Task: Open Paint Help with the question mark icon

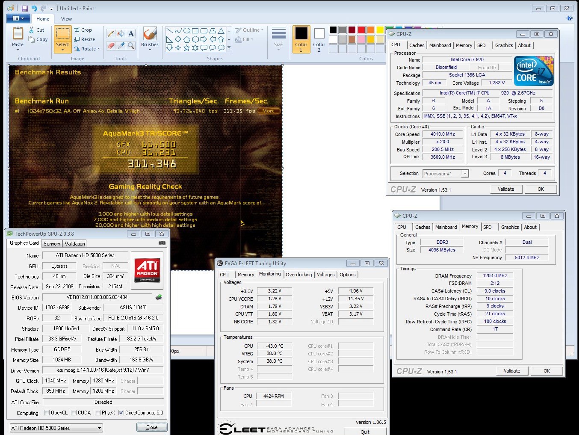Action: coord(570,18)
